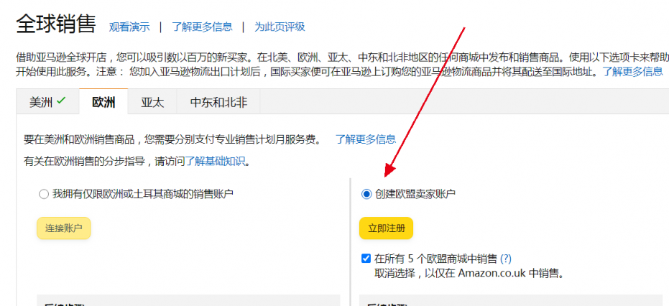This screenshot has height=306, width=669.
Task: Click gray section header below 立即注册 panel
Action: (511, 300)
